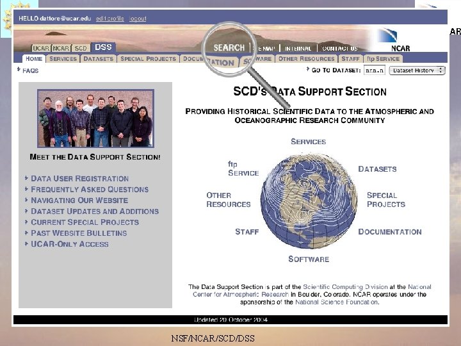
Task: Click the bullet icon next to Dataset Updates
Action: (x=26, y=211)
